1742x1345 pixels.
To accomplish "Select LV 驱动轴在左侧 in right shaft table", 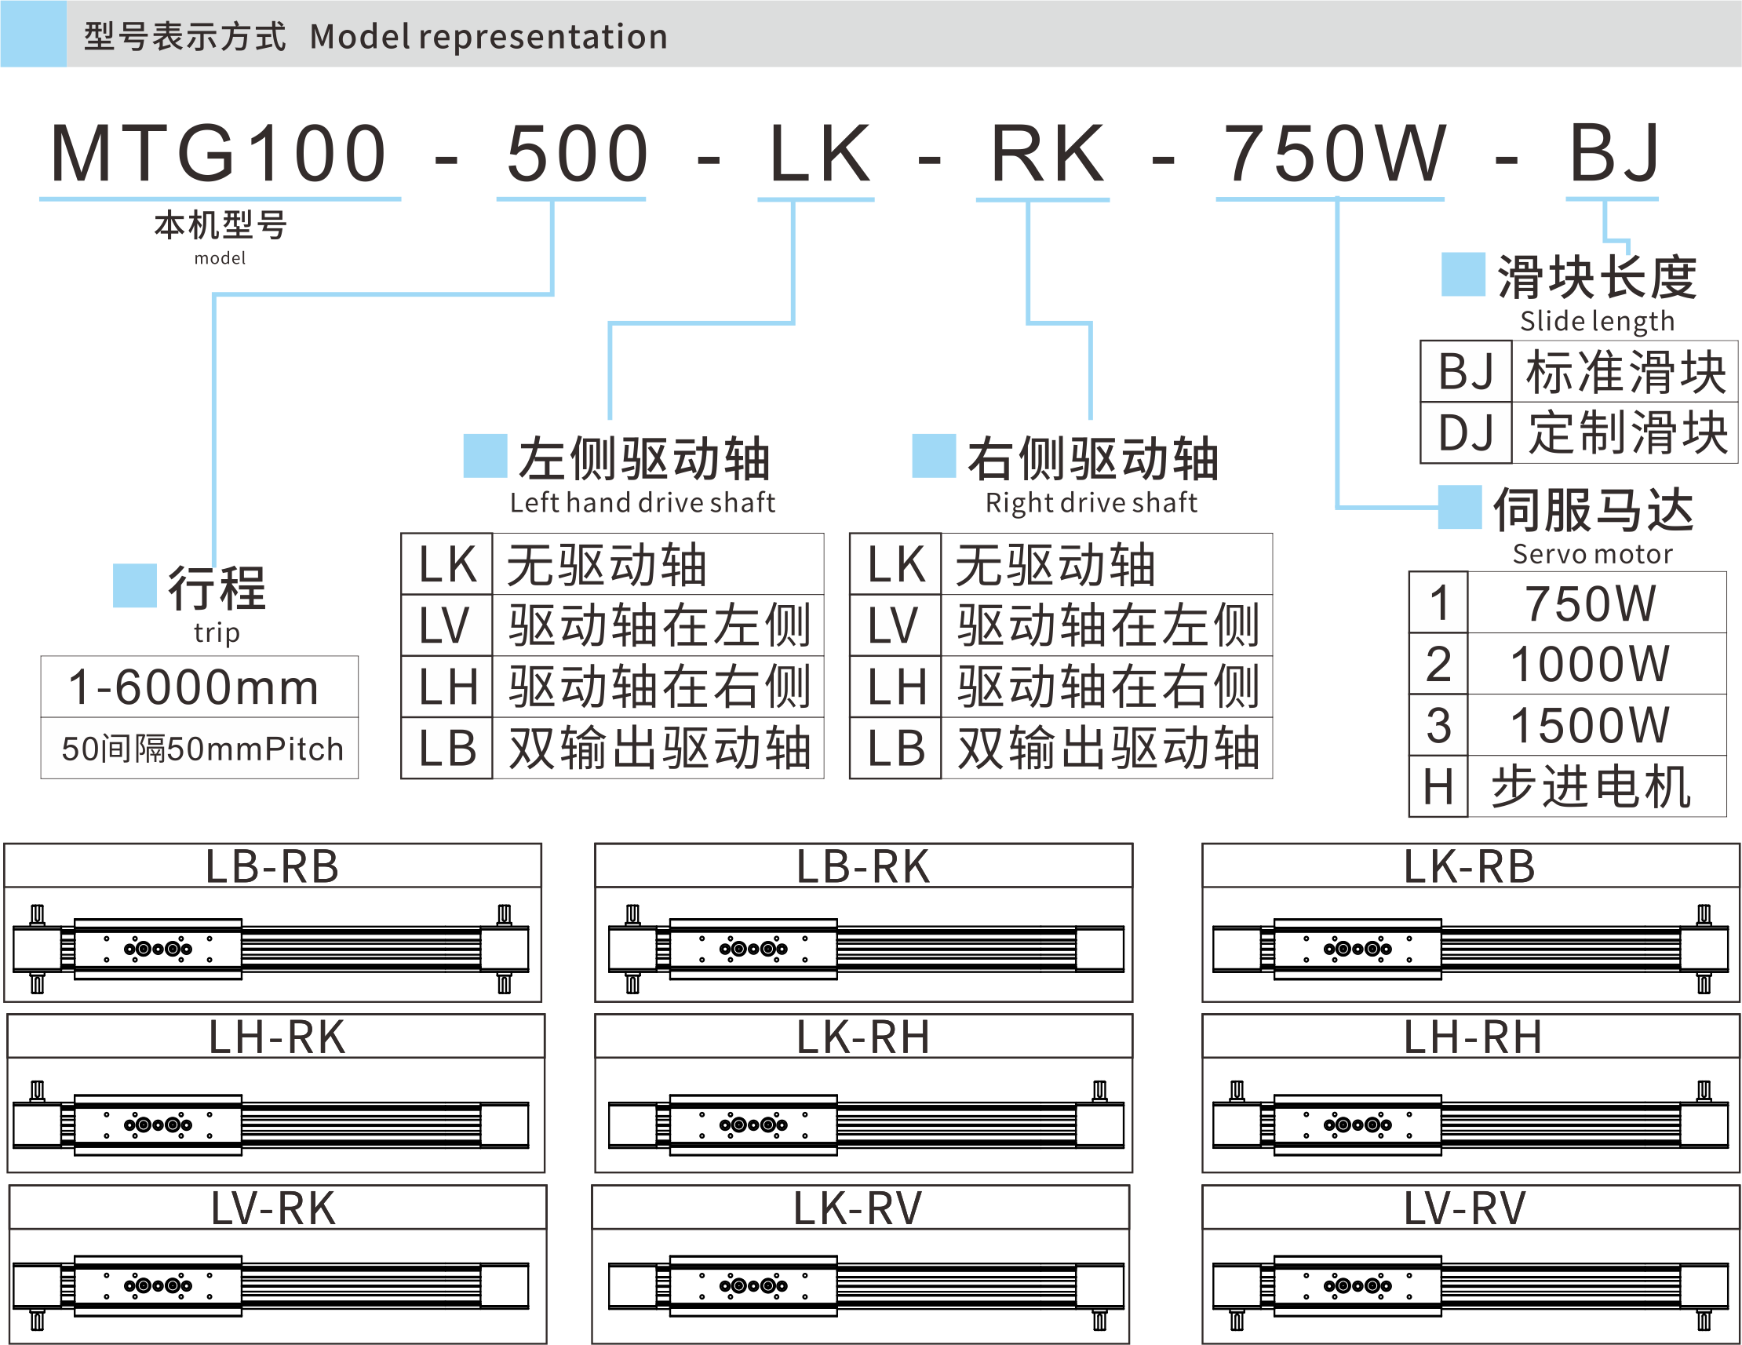I will 1060,625.
